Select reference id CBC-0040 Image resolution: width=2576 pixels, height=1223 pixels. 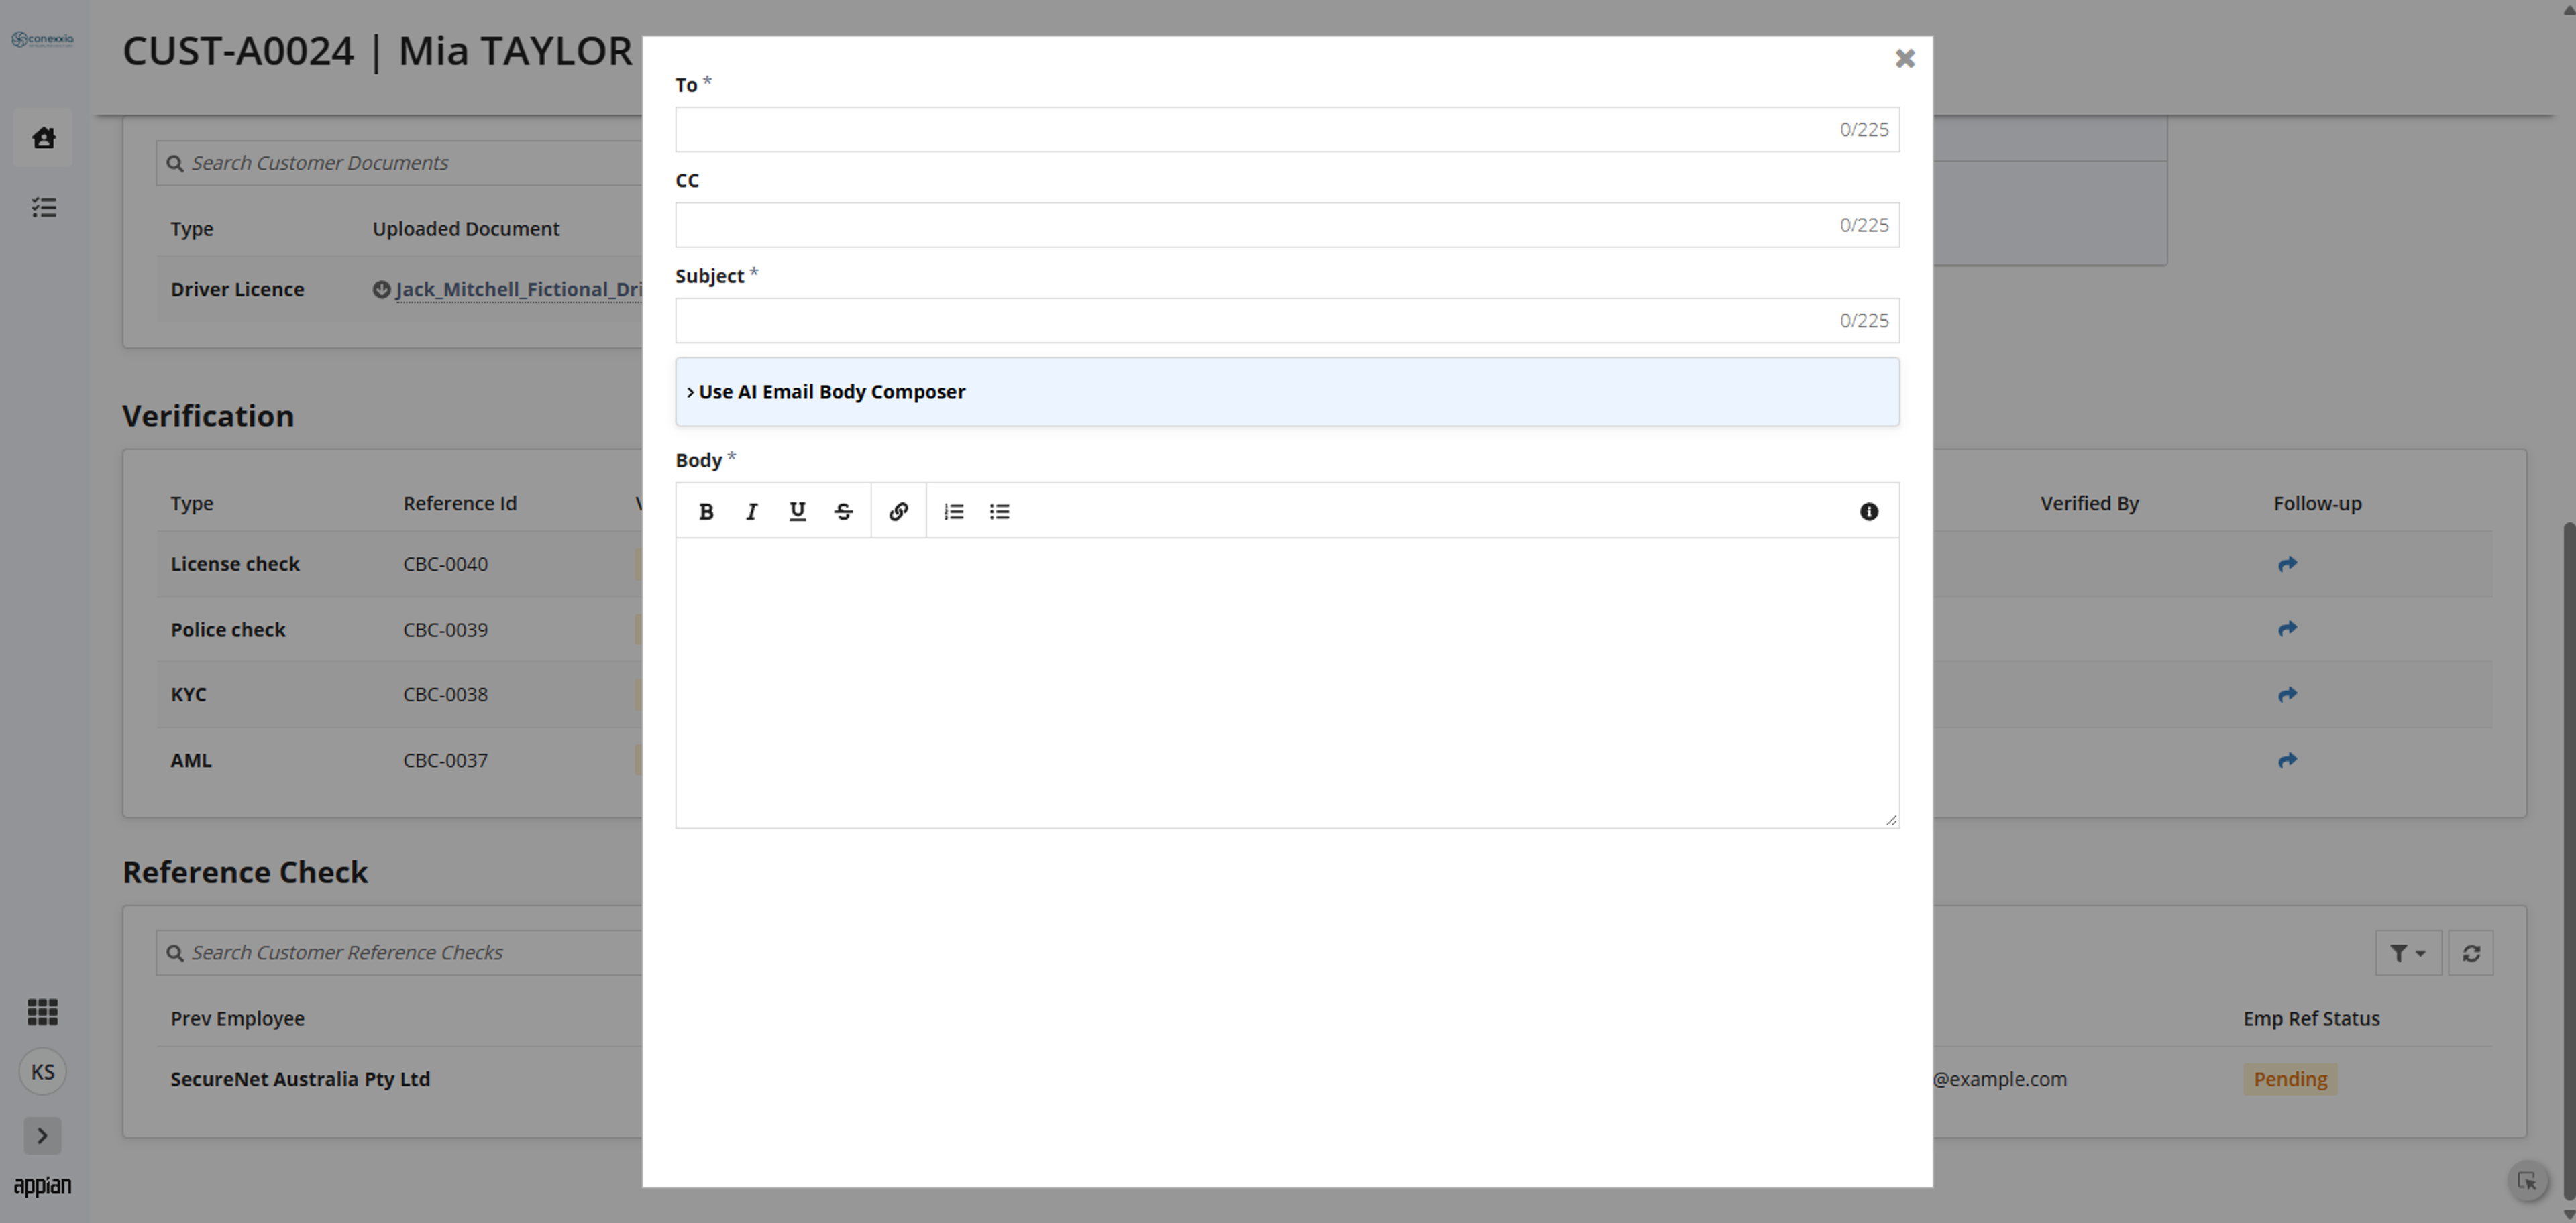[x=445, y=565]
